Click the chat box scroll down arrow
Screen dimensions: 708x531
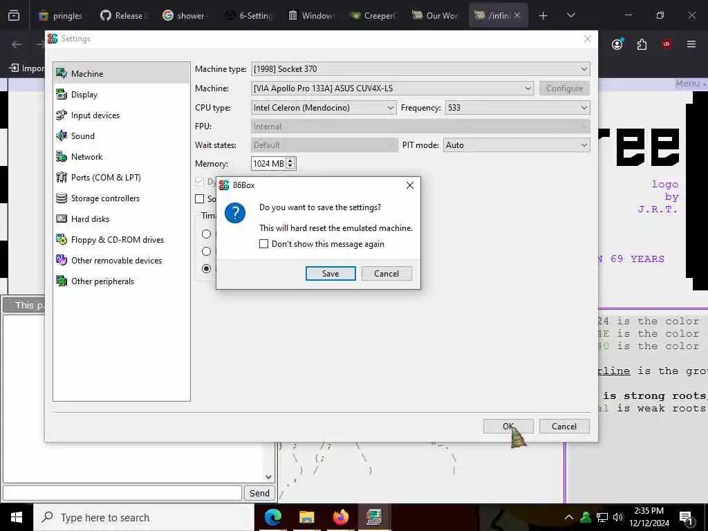268,477
